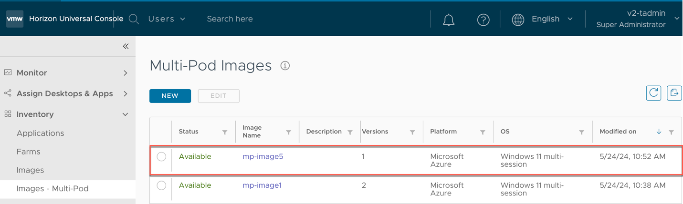Expand the Monitor menu
683x204 pixels.
(126, 73)
